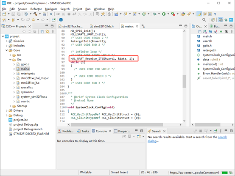Image resolution: width=235 pixels, height=176 pixels.
Task: Collapse all in the Outline view
Action: [x=200, y=32]
